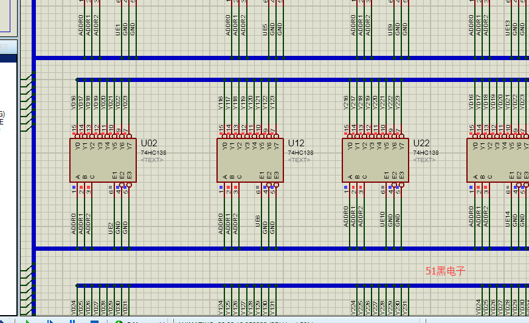Select the Y224 wire label
Viewport: 529px width, 323px height.
353,308
